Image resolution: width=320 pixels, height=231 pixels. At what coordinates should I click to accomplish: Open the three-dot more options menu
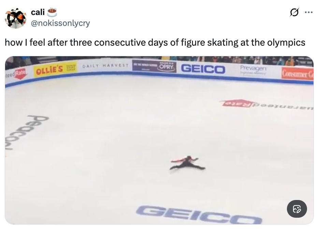click(x=308, y=13)
